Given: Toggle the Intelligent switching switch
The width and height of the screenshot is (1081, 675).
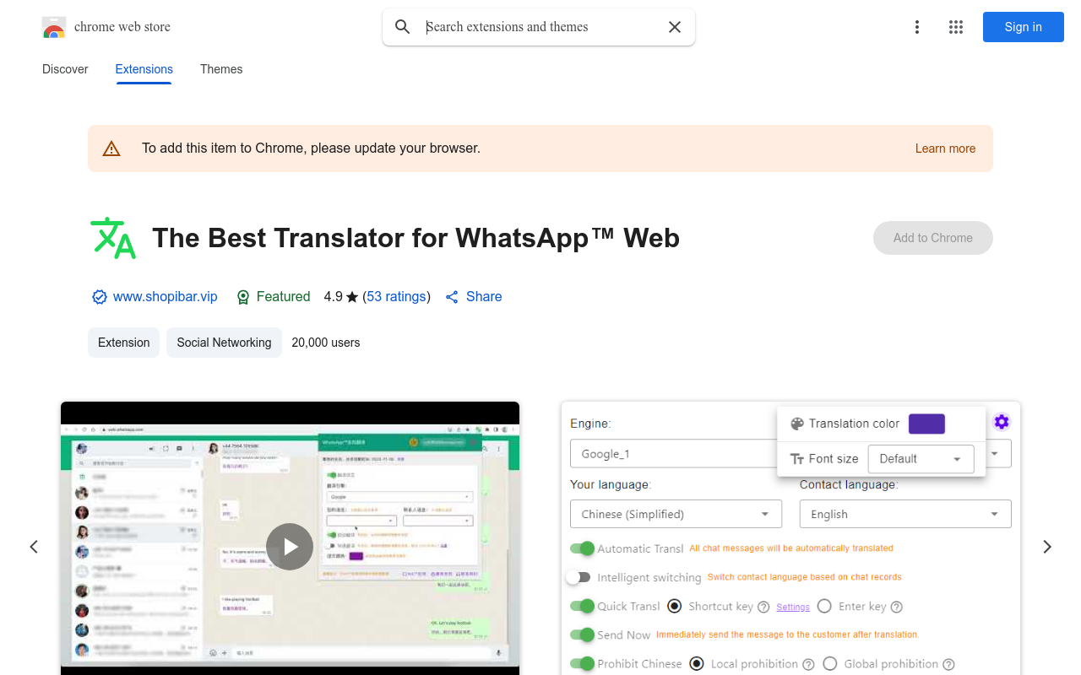Looking at the screenshot, I should click(x=579, y=577).
